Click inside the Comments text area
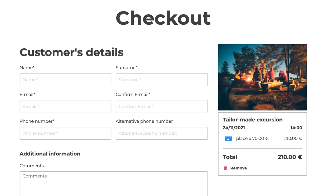This screenshot has width=335, height=196. pos(114,184)
